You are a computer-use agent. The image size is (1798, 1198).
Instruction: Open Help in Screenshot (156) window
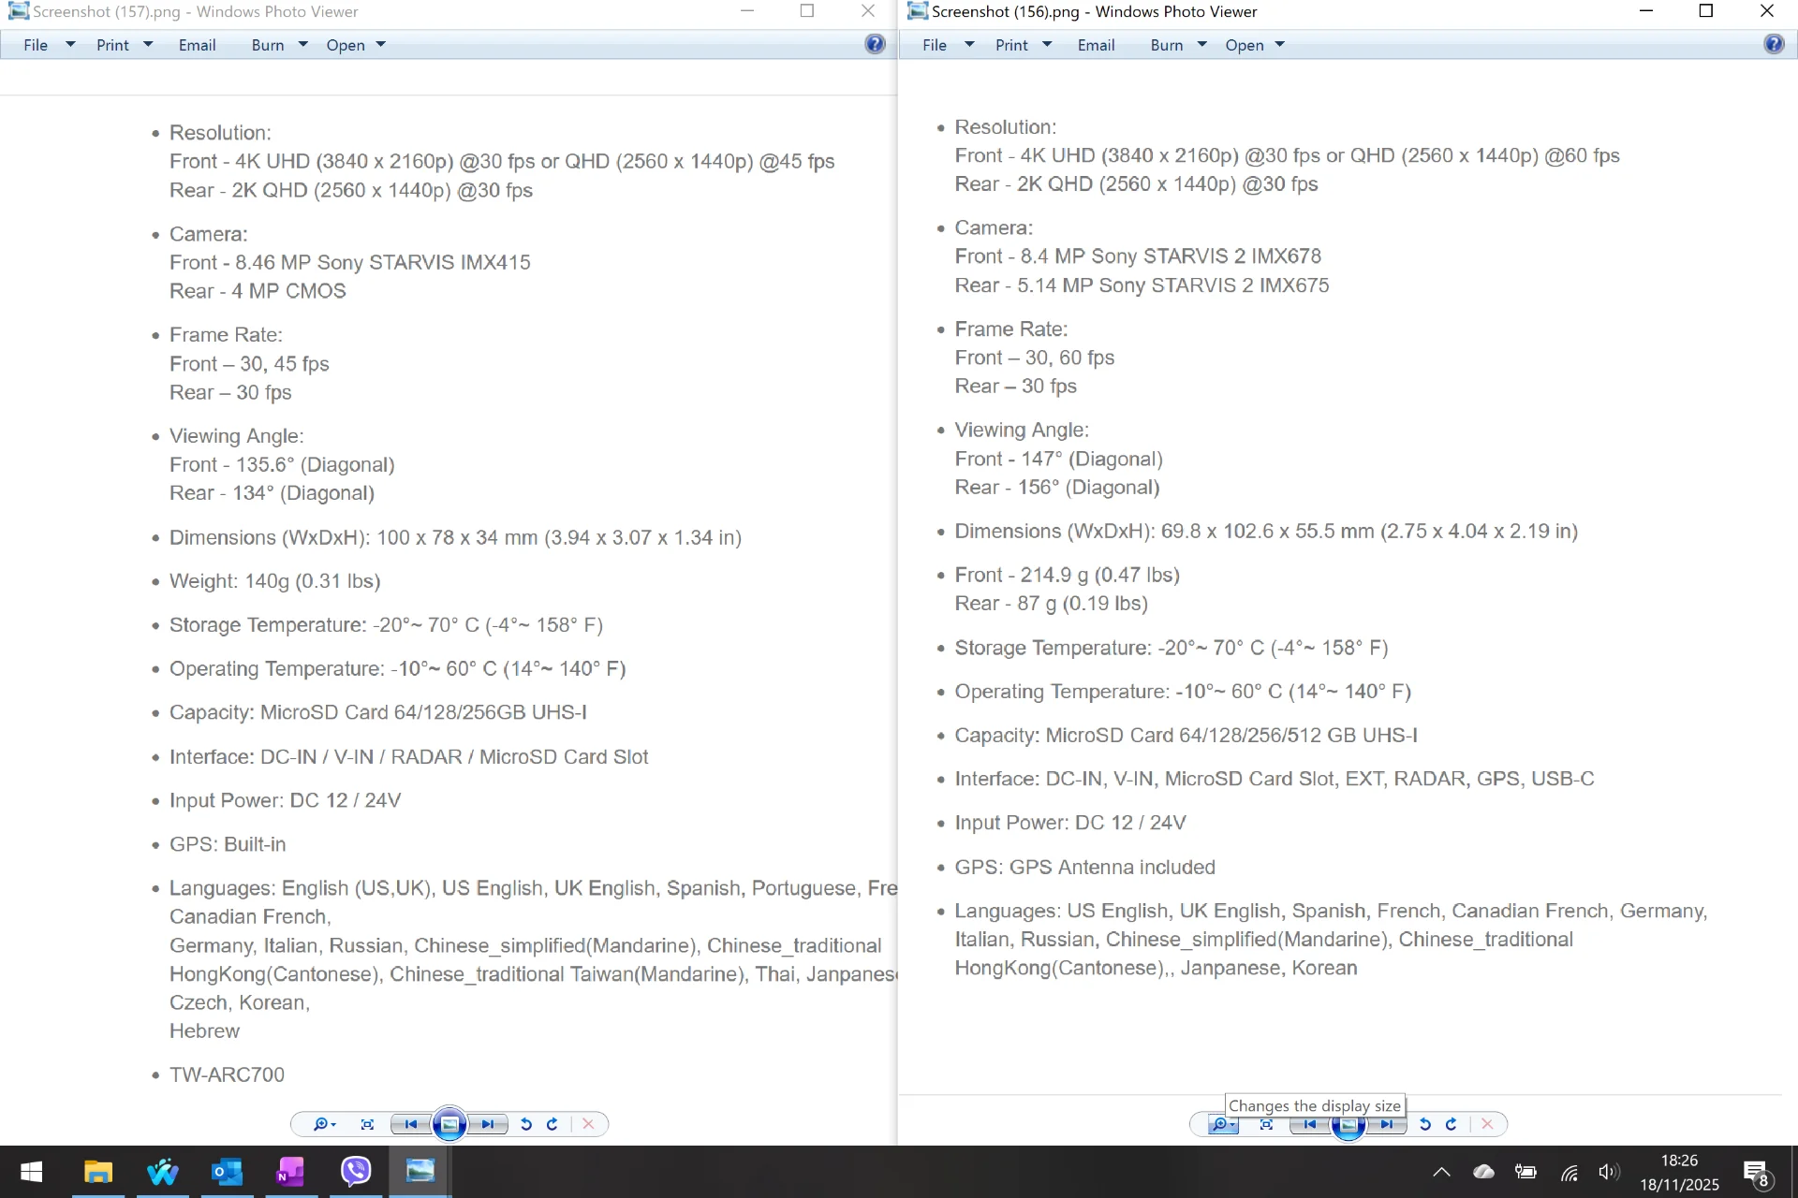click(1774, 44)
